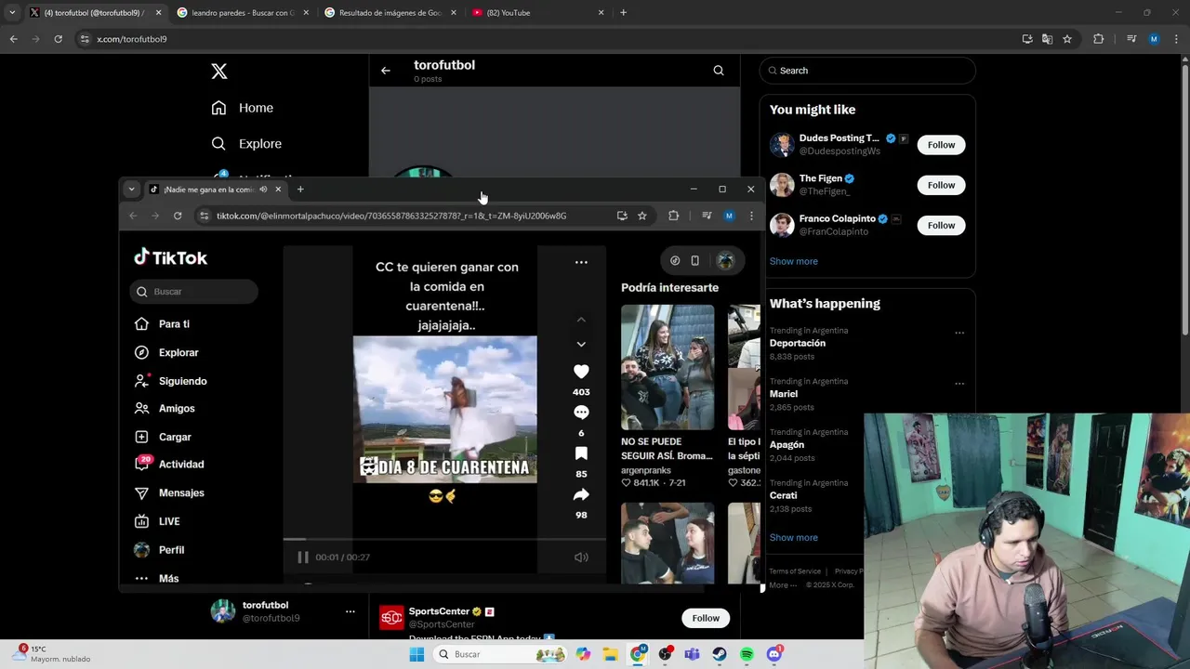Open Chrome menu in TikTok window
Image resolution: width=1190 pixels, height=669 pixels.
click(x=751, y=216)
